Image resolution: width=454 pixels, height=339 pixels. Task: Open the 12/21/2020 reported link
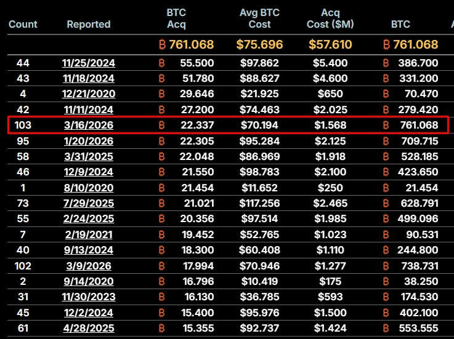[88, 94]
